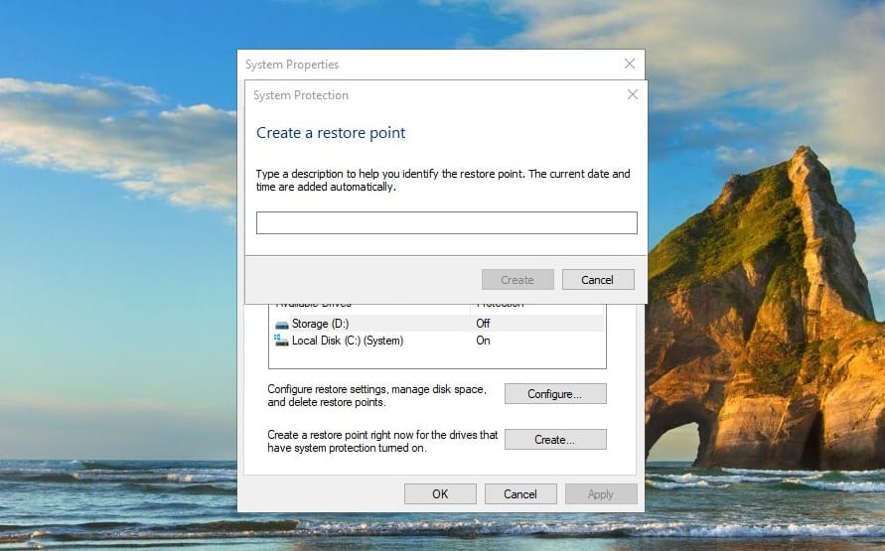Open Configure... restore settings
Image resolution: width=885 pixels, height=551 pixels.
point(554,394)
